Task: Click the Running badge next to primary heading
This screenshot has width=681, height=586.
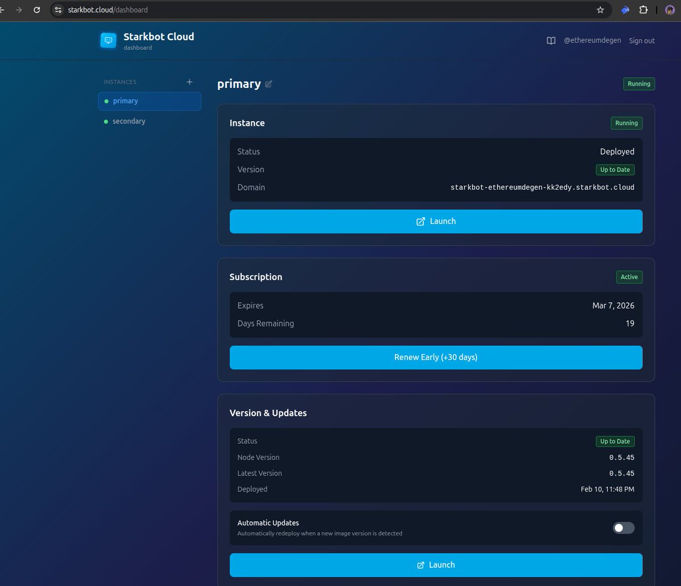Action: point(639,84)
